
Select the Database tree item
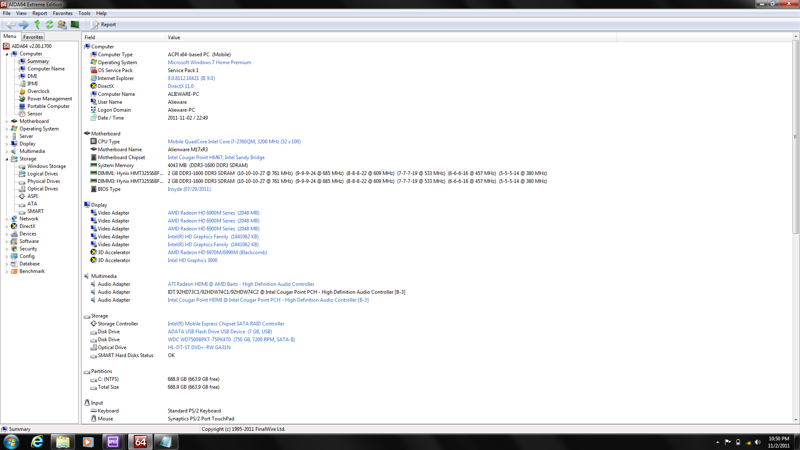(30, 264)
